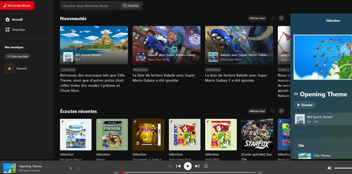Click Afficher tout for Nouveautés
The image size is (352, 174).
click(x=257, y=18)
